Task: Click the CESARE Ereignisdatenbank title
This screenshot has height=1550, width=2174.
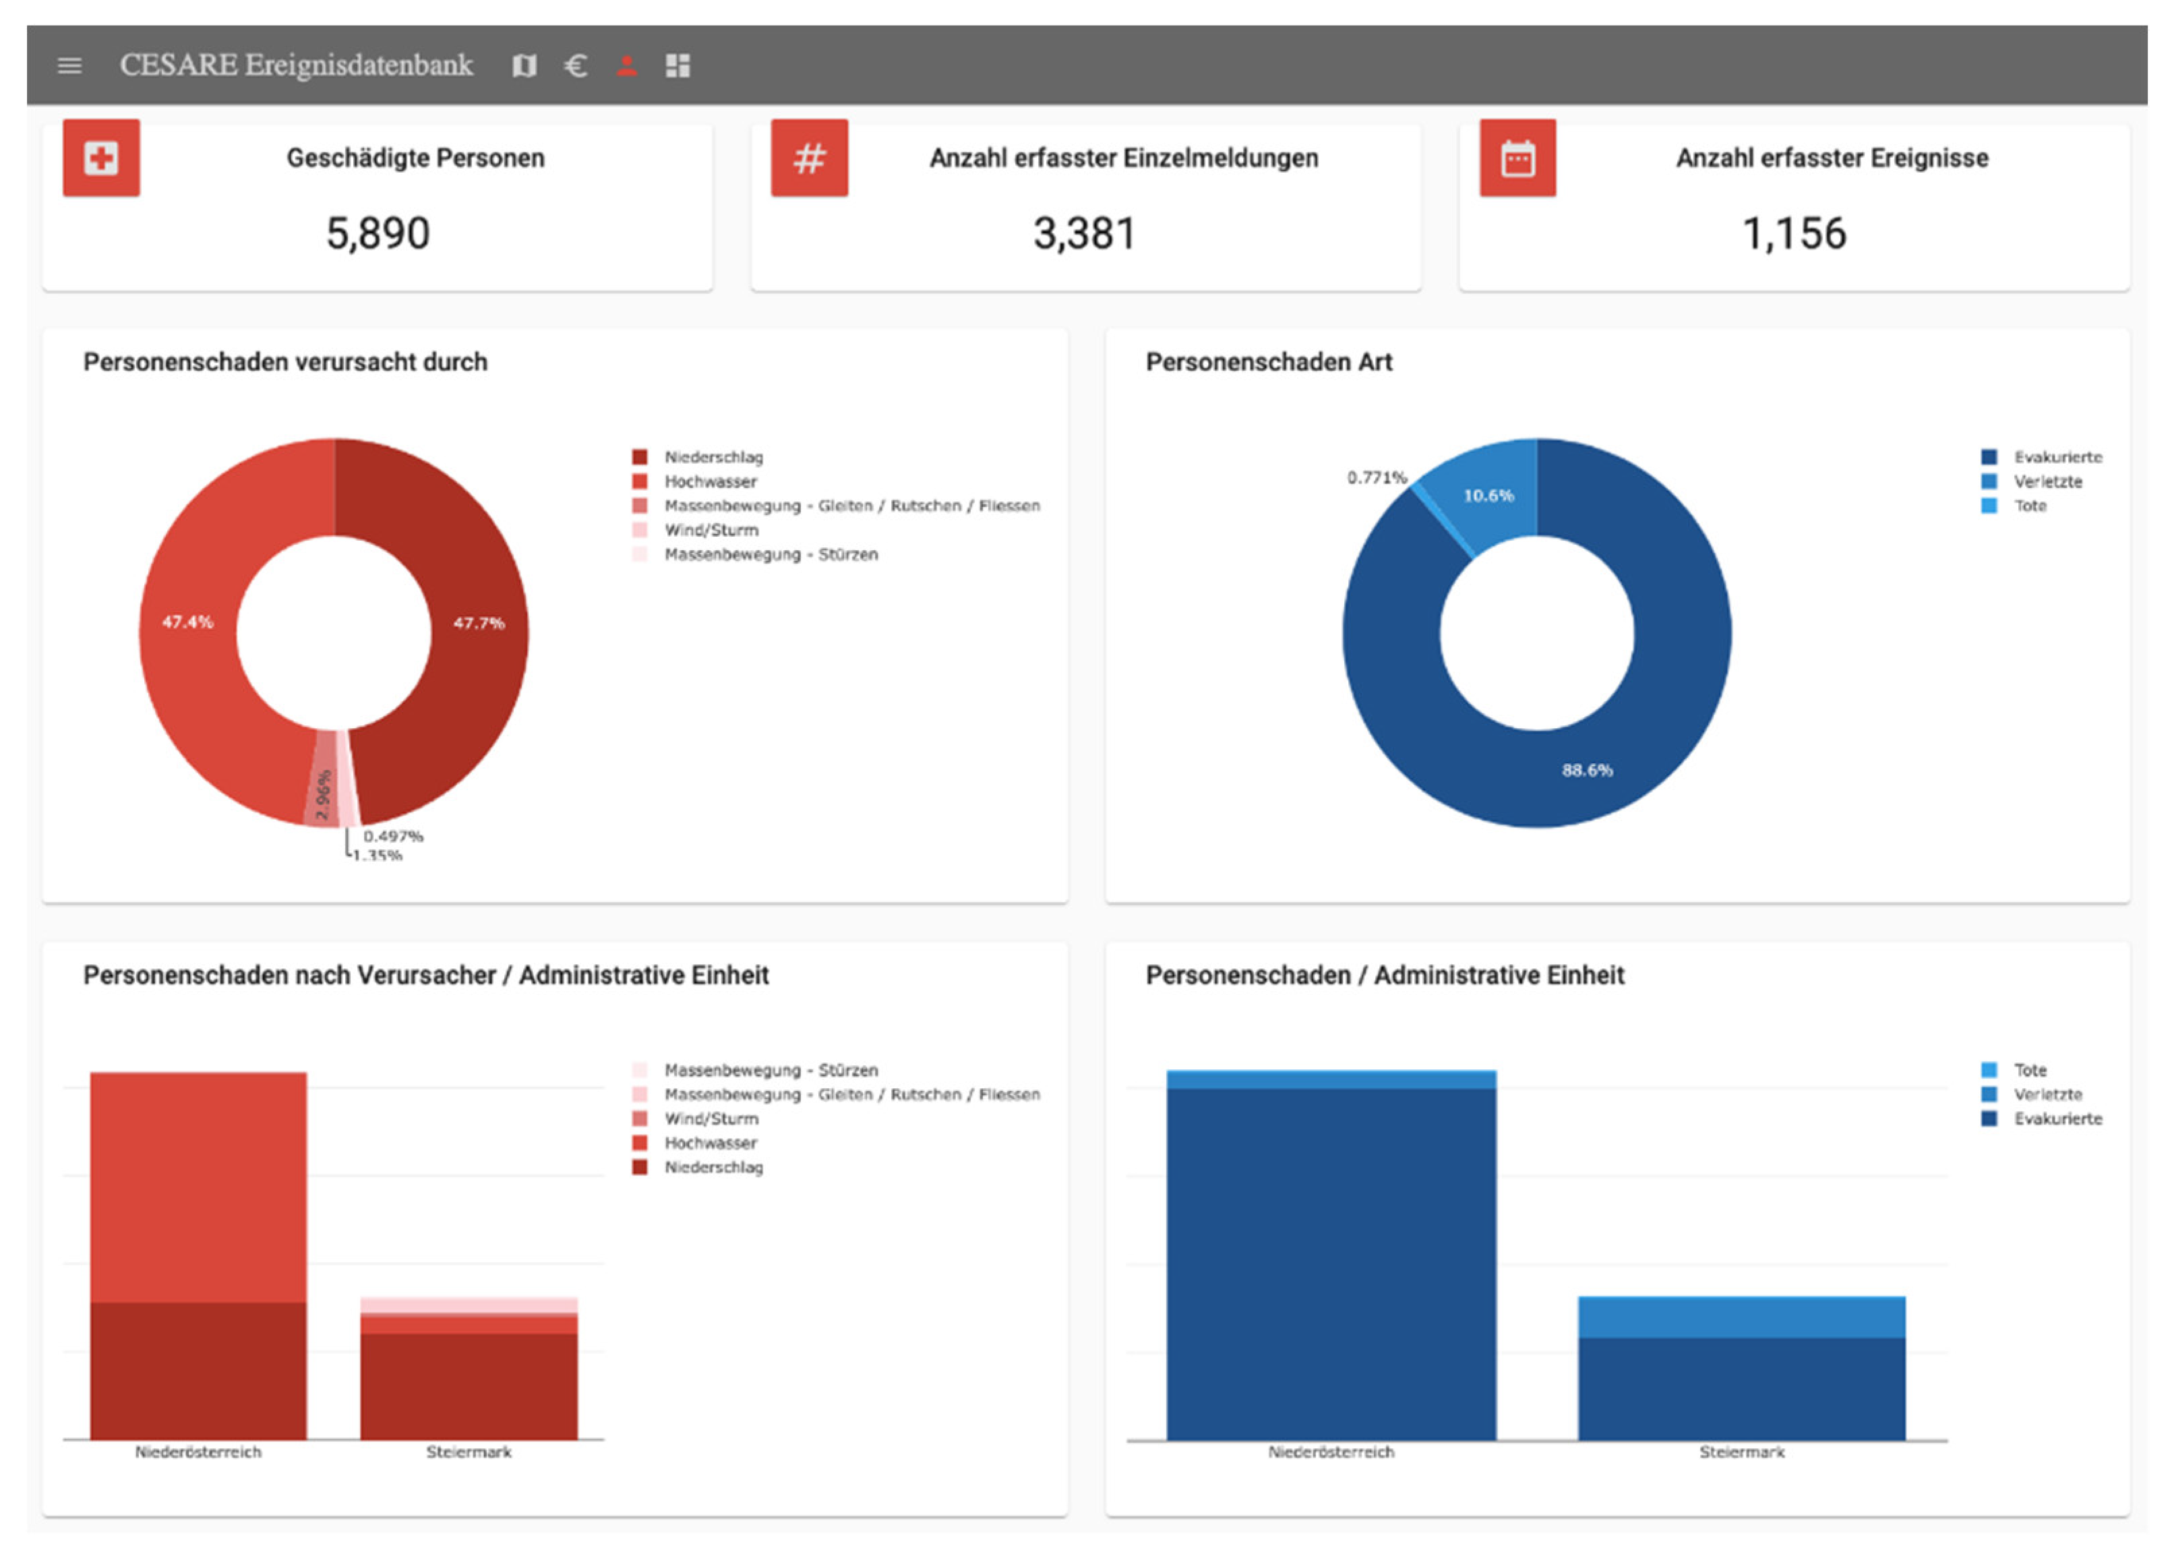Action: point(296,66)
